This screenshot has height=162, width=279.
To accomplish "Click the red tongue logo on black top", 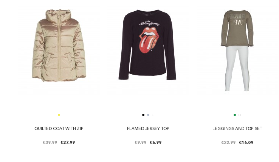I will (149, 40).
